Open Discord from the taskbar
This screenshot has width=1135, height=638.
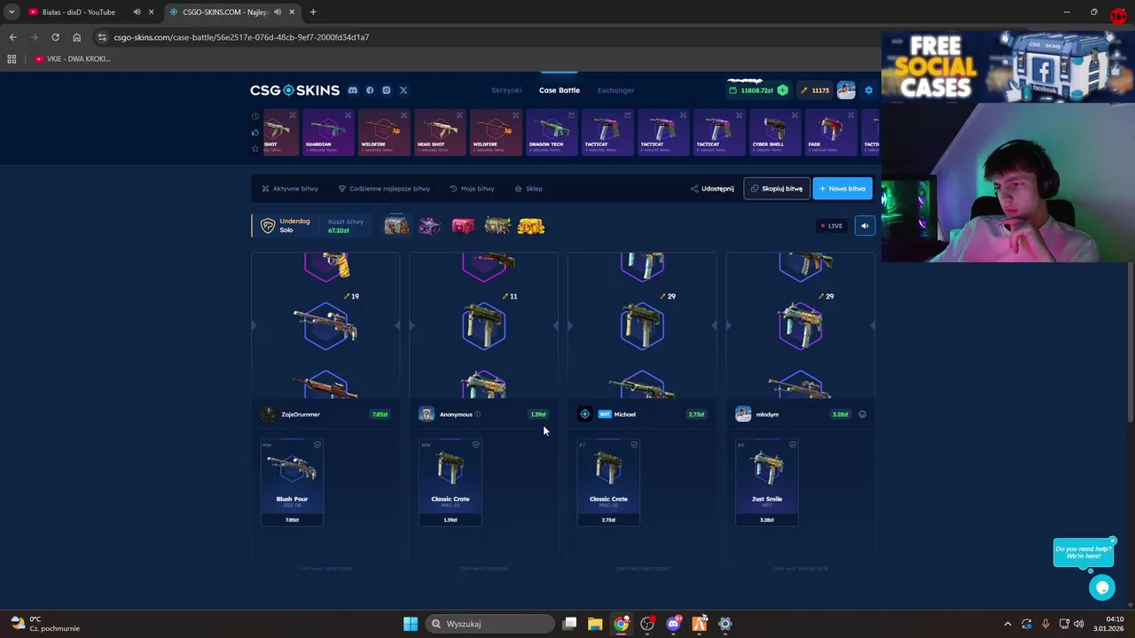coord(673,624)
